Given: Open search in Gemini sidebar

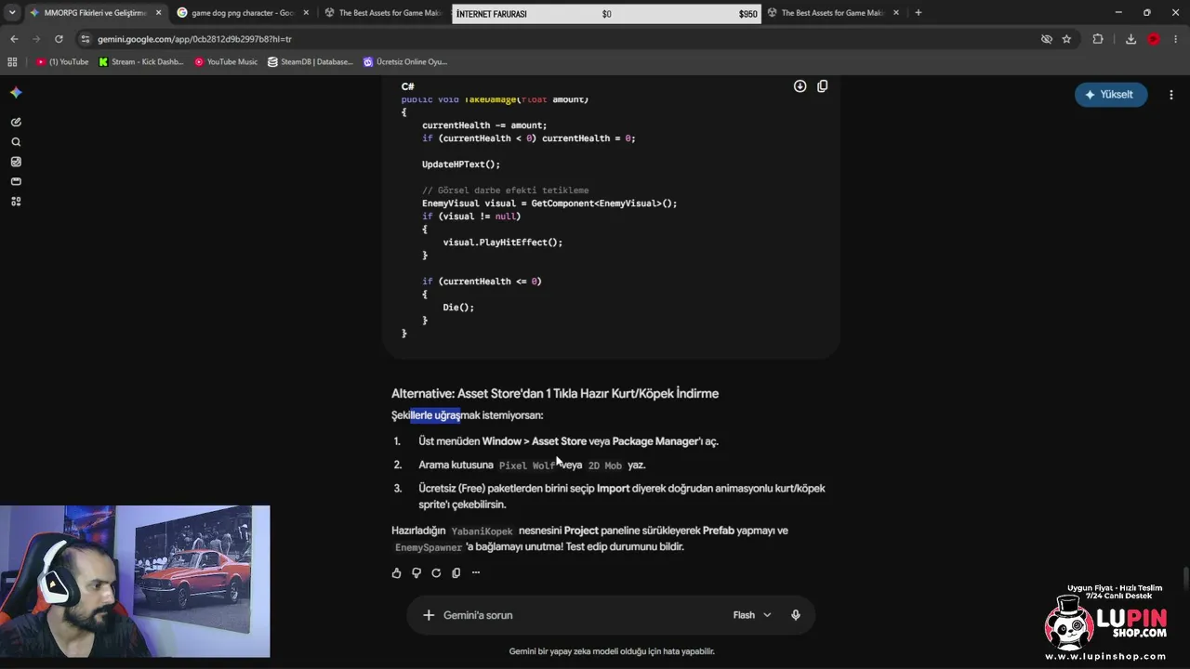Looking at the screenshot, I should (x=16, y=142).
